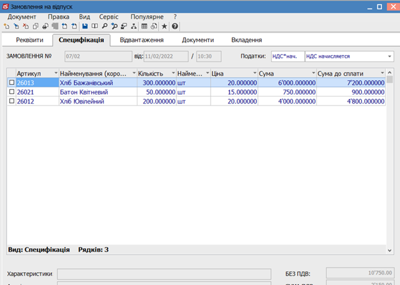The width and height of the screenshot is (400, 285).
Task: Click the table columns view icon
Action: [145, 27]
